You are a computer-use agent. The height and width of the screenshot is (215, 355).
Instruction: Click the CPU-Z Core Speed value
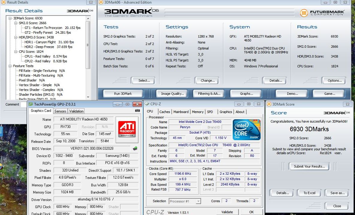click(x=182, y=174)
